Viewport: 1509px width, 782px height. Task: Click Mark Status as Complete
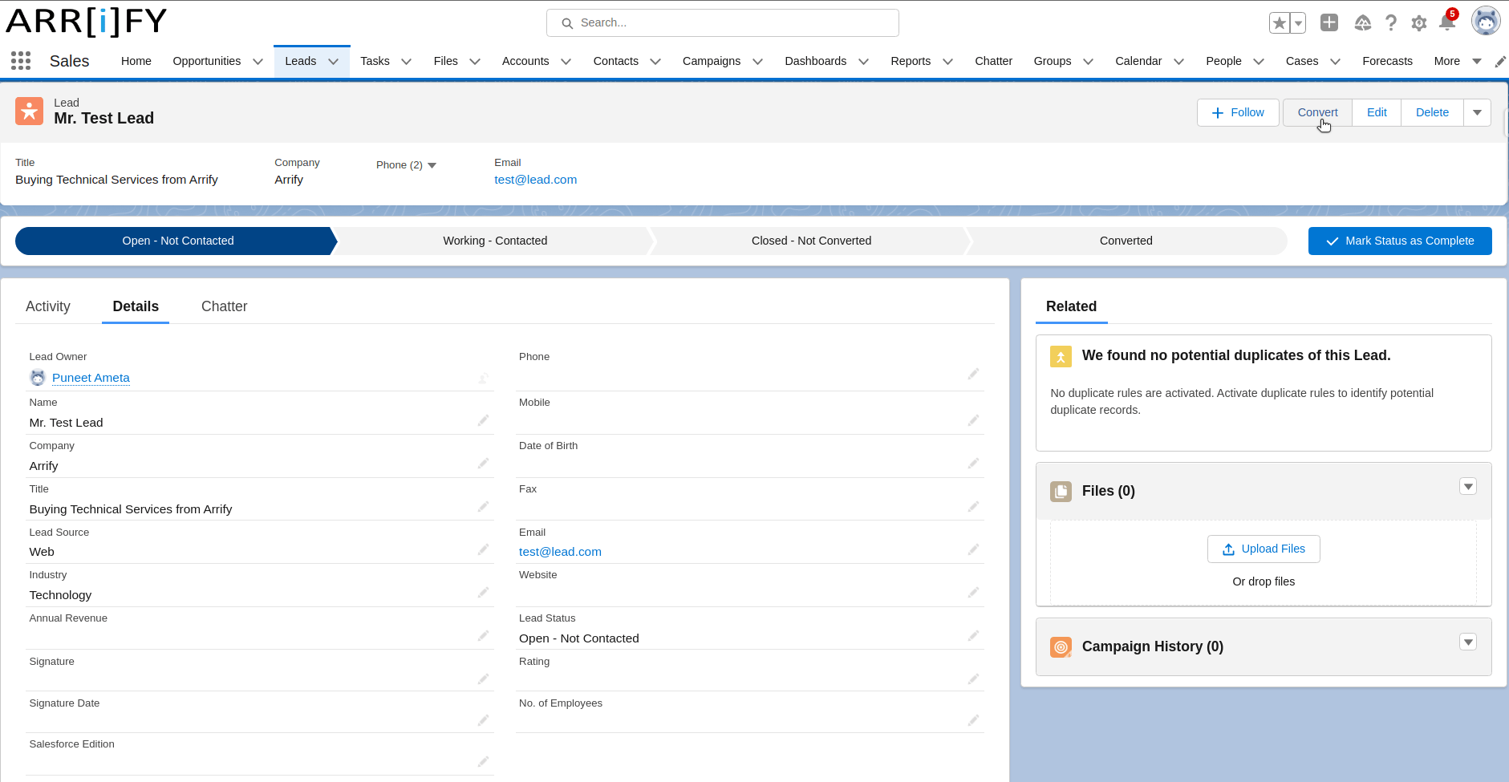coord(1399,241)
